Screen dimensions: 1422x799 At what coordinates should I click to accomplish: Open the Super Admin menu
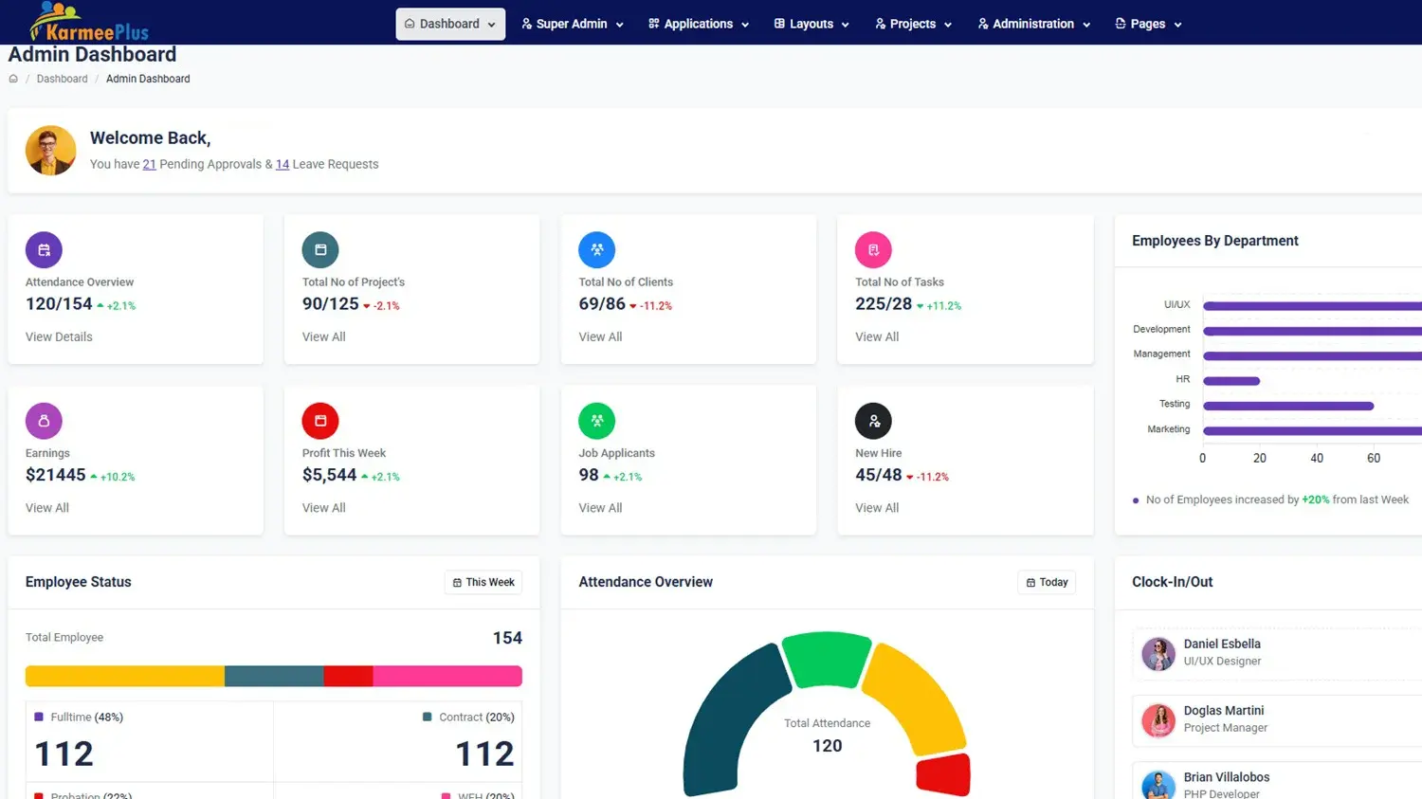pyautogui.click(x=573, y=25)
